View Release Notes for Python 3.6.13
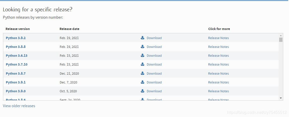 click(218, 56)
